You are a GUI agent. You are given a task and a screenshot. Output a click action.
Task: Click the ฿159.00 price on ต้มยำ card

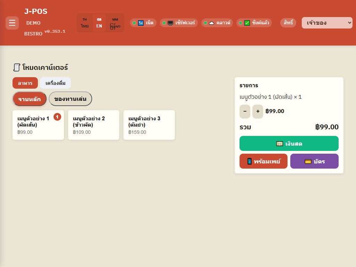tap(137, 132)
